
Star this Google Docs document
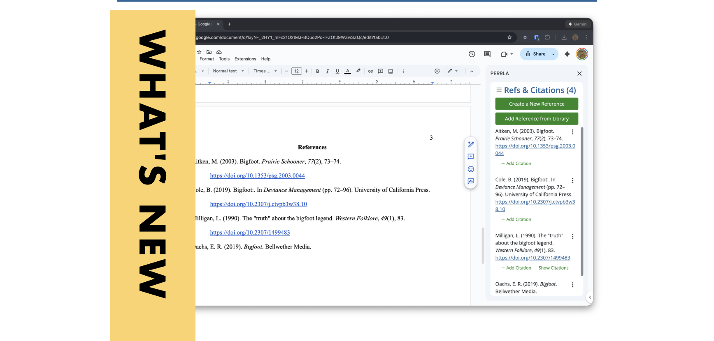point(199,52)
